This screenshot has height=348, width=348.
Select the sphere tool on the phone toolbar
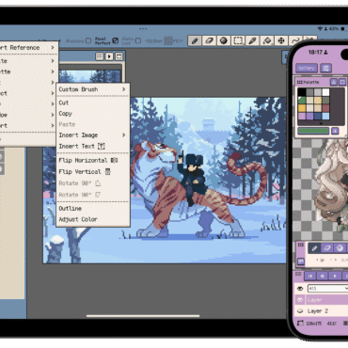coord(340,248)
